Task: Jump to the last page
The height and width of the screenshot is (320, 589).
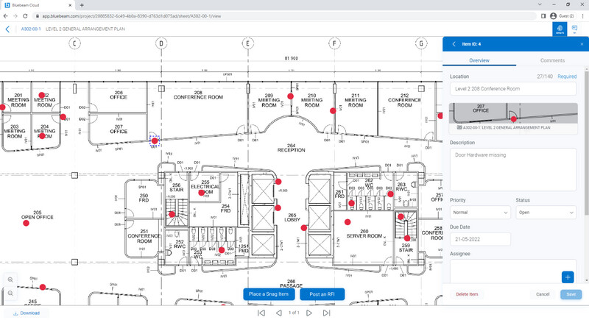Action: [326, 313]
